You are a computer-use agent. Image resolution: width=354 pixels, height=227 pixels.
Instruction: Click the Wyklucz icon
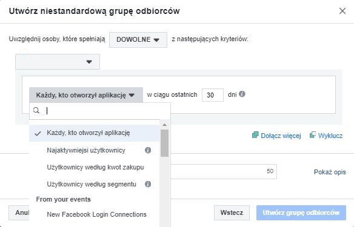(x=312, y=135)
